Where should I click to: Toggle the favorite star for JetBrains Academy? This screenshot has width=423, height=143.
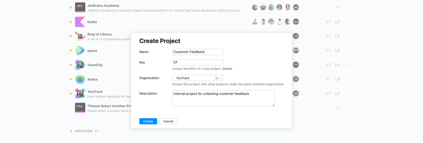(x=70, y=7)
